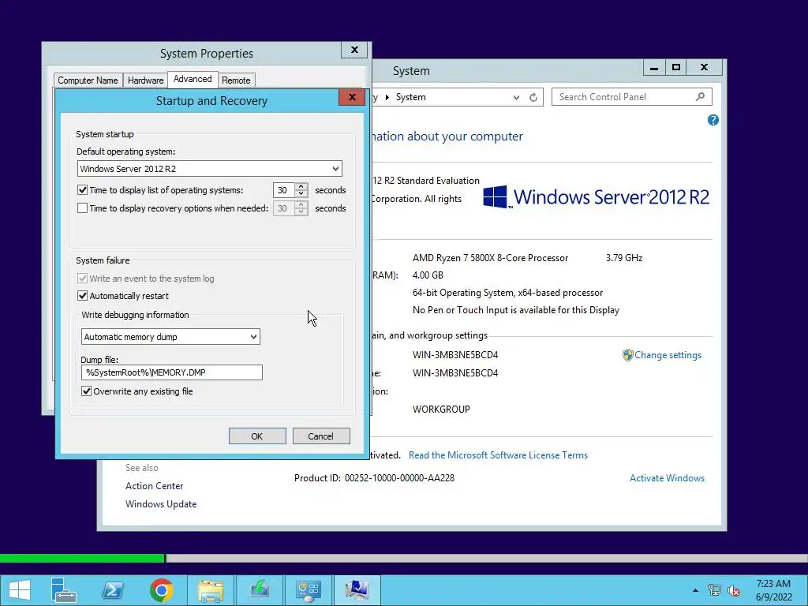The image size is (808, 606).
Task: Open Read the Microsoft Software License Terms
Action: coord(499,455)
